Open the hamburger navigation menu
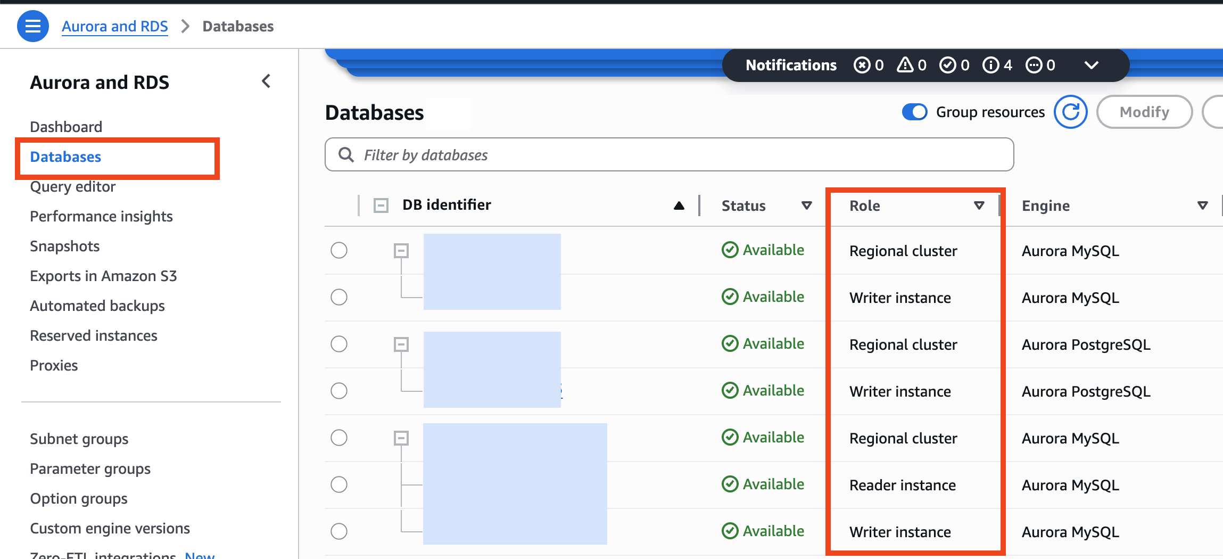Viewport: 1223px width, 559px height. [x=33, y=26]
